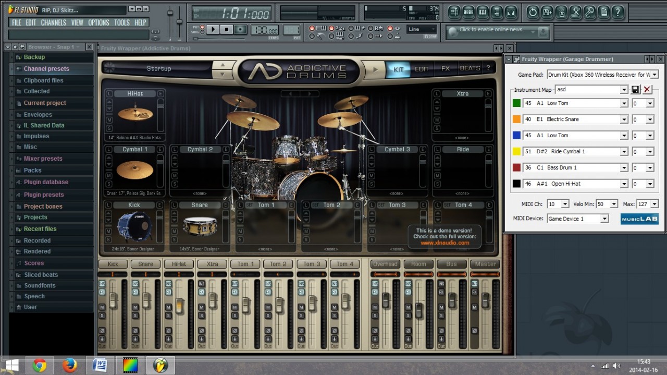Viewport: 667px width, 375px height.
Task: Open the Line snap dropdown
Action: (x=422, y=29)
